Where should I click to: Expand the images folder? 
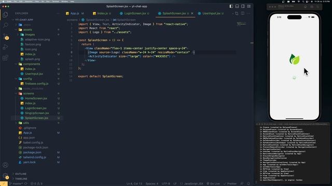pos(30,35)
